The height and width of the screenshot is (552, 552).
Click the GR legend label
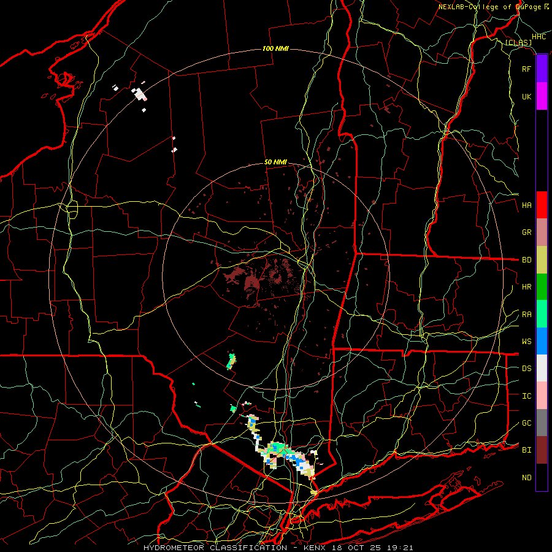(x=526, y=232)
